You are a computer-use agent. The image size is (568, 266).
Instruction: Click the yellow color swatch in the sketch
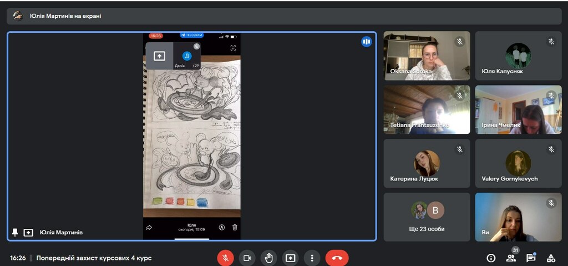tap(191, 202)
